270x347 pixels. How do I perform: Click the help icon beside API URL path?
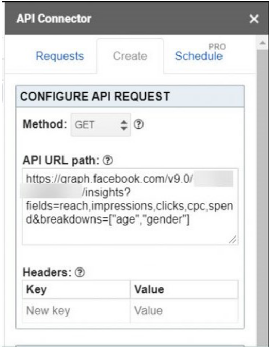[107, 161]
